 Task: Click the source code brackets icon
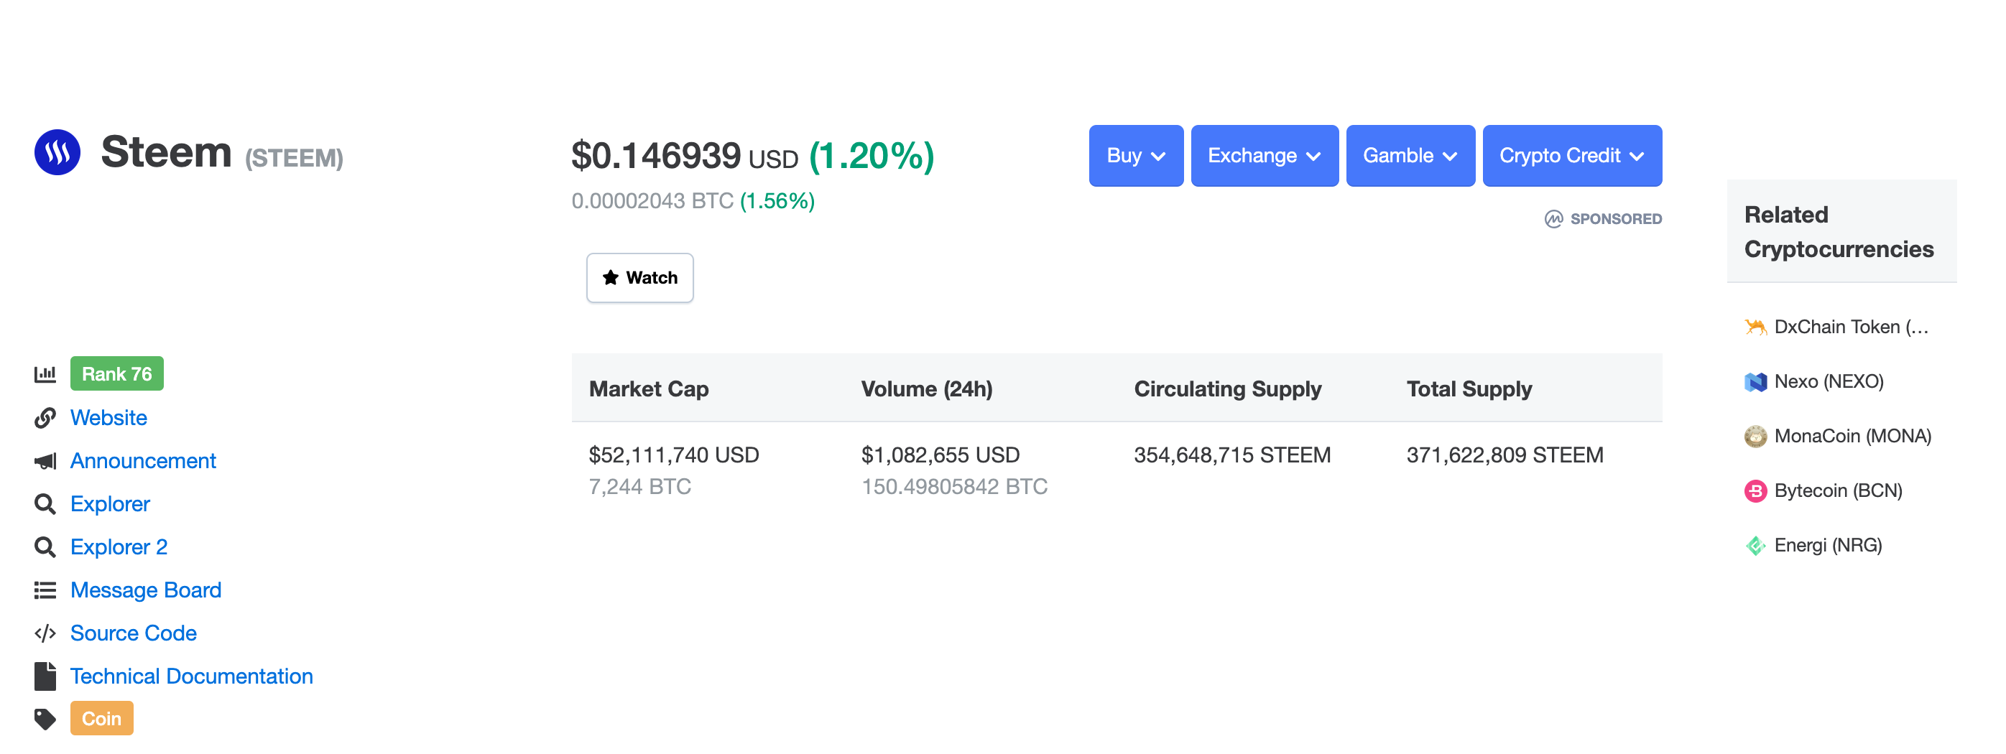click(x=45, y=633)
